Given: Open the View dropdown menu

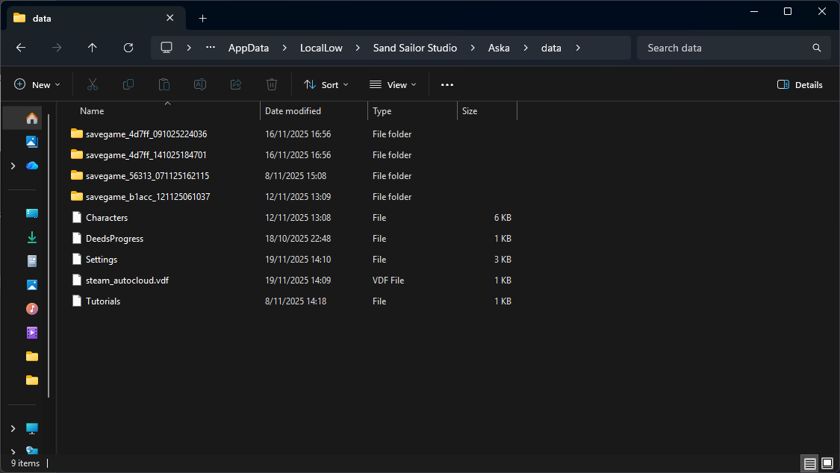Looking at the screenshot, I should [393, 85].
